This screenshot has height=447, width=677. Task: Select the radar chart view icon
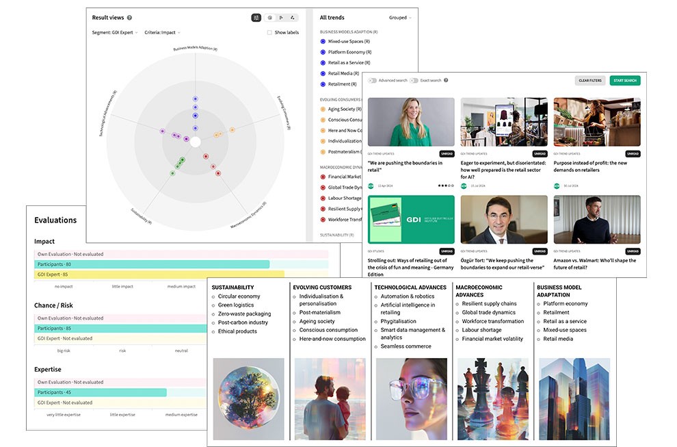click(x=256, y=18)
